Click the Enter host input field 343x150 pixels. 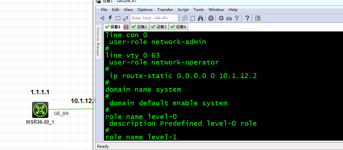pos(154,18)
